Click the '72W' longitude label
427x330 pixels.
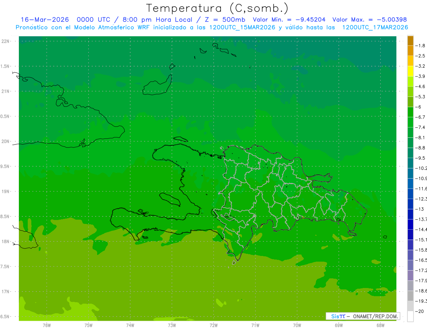213,325
